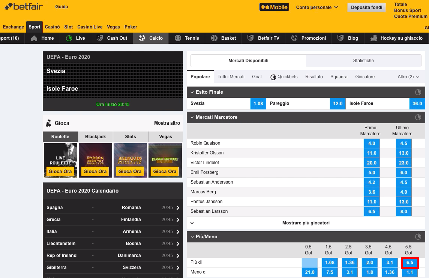Collapse the Più/Meno section
Screen dimensions: 429x278
pyautogui.click(x=192, y=237)
